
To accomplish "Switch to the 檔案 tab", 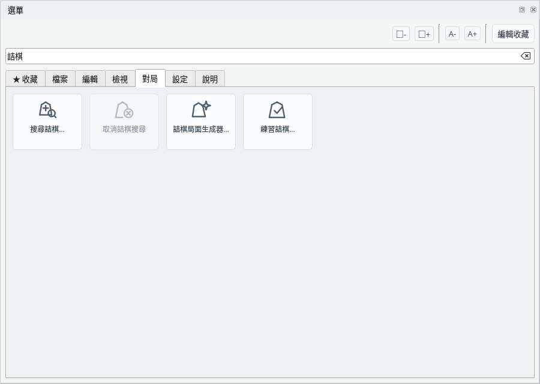I will tap(60, 79).
